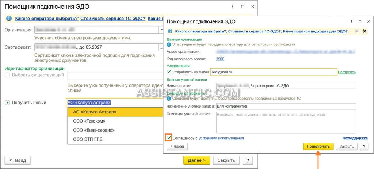Click the ? help button in front window
The width and height of the screenshot is (374, 184).
point(364,146)
